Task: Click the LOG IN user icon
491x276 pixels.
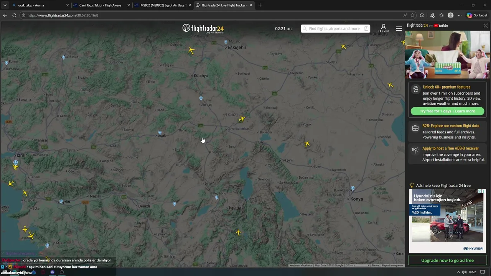Action: click(383, 28)
